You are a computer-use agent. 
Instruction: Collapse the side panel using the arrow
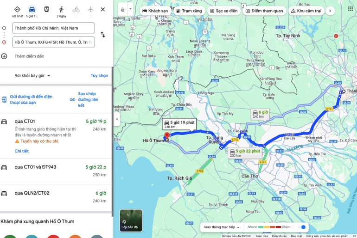pyautogui.click(x=116, y=119)
